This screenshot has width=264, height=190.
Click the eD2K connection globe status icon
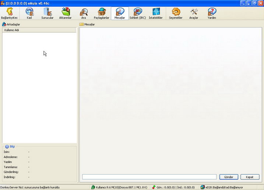point(203,187)
